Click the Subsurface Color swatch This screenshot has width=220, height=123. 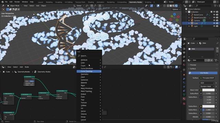click(208, 106)
